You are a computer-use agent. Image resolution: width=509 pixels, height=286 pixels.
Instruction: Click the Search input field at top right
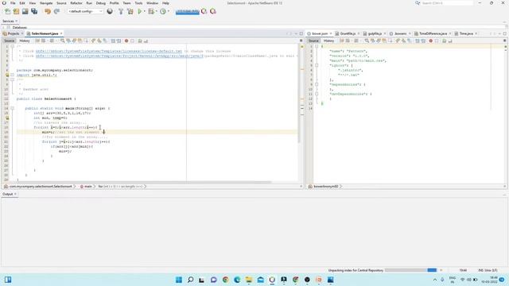point(447,3)
